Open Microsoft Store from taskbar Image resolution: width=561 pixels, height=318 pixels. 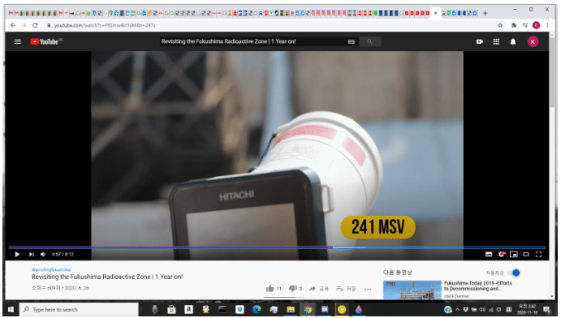[x=171, y=309]
